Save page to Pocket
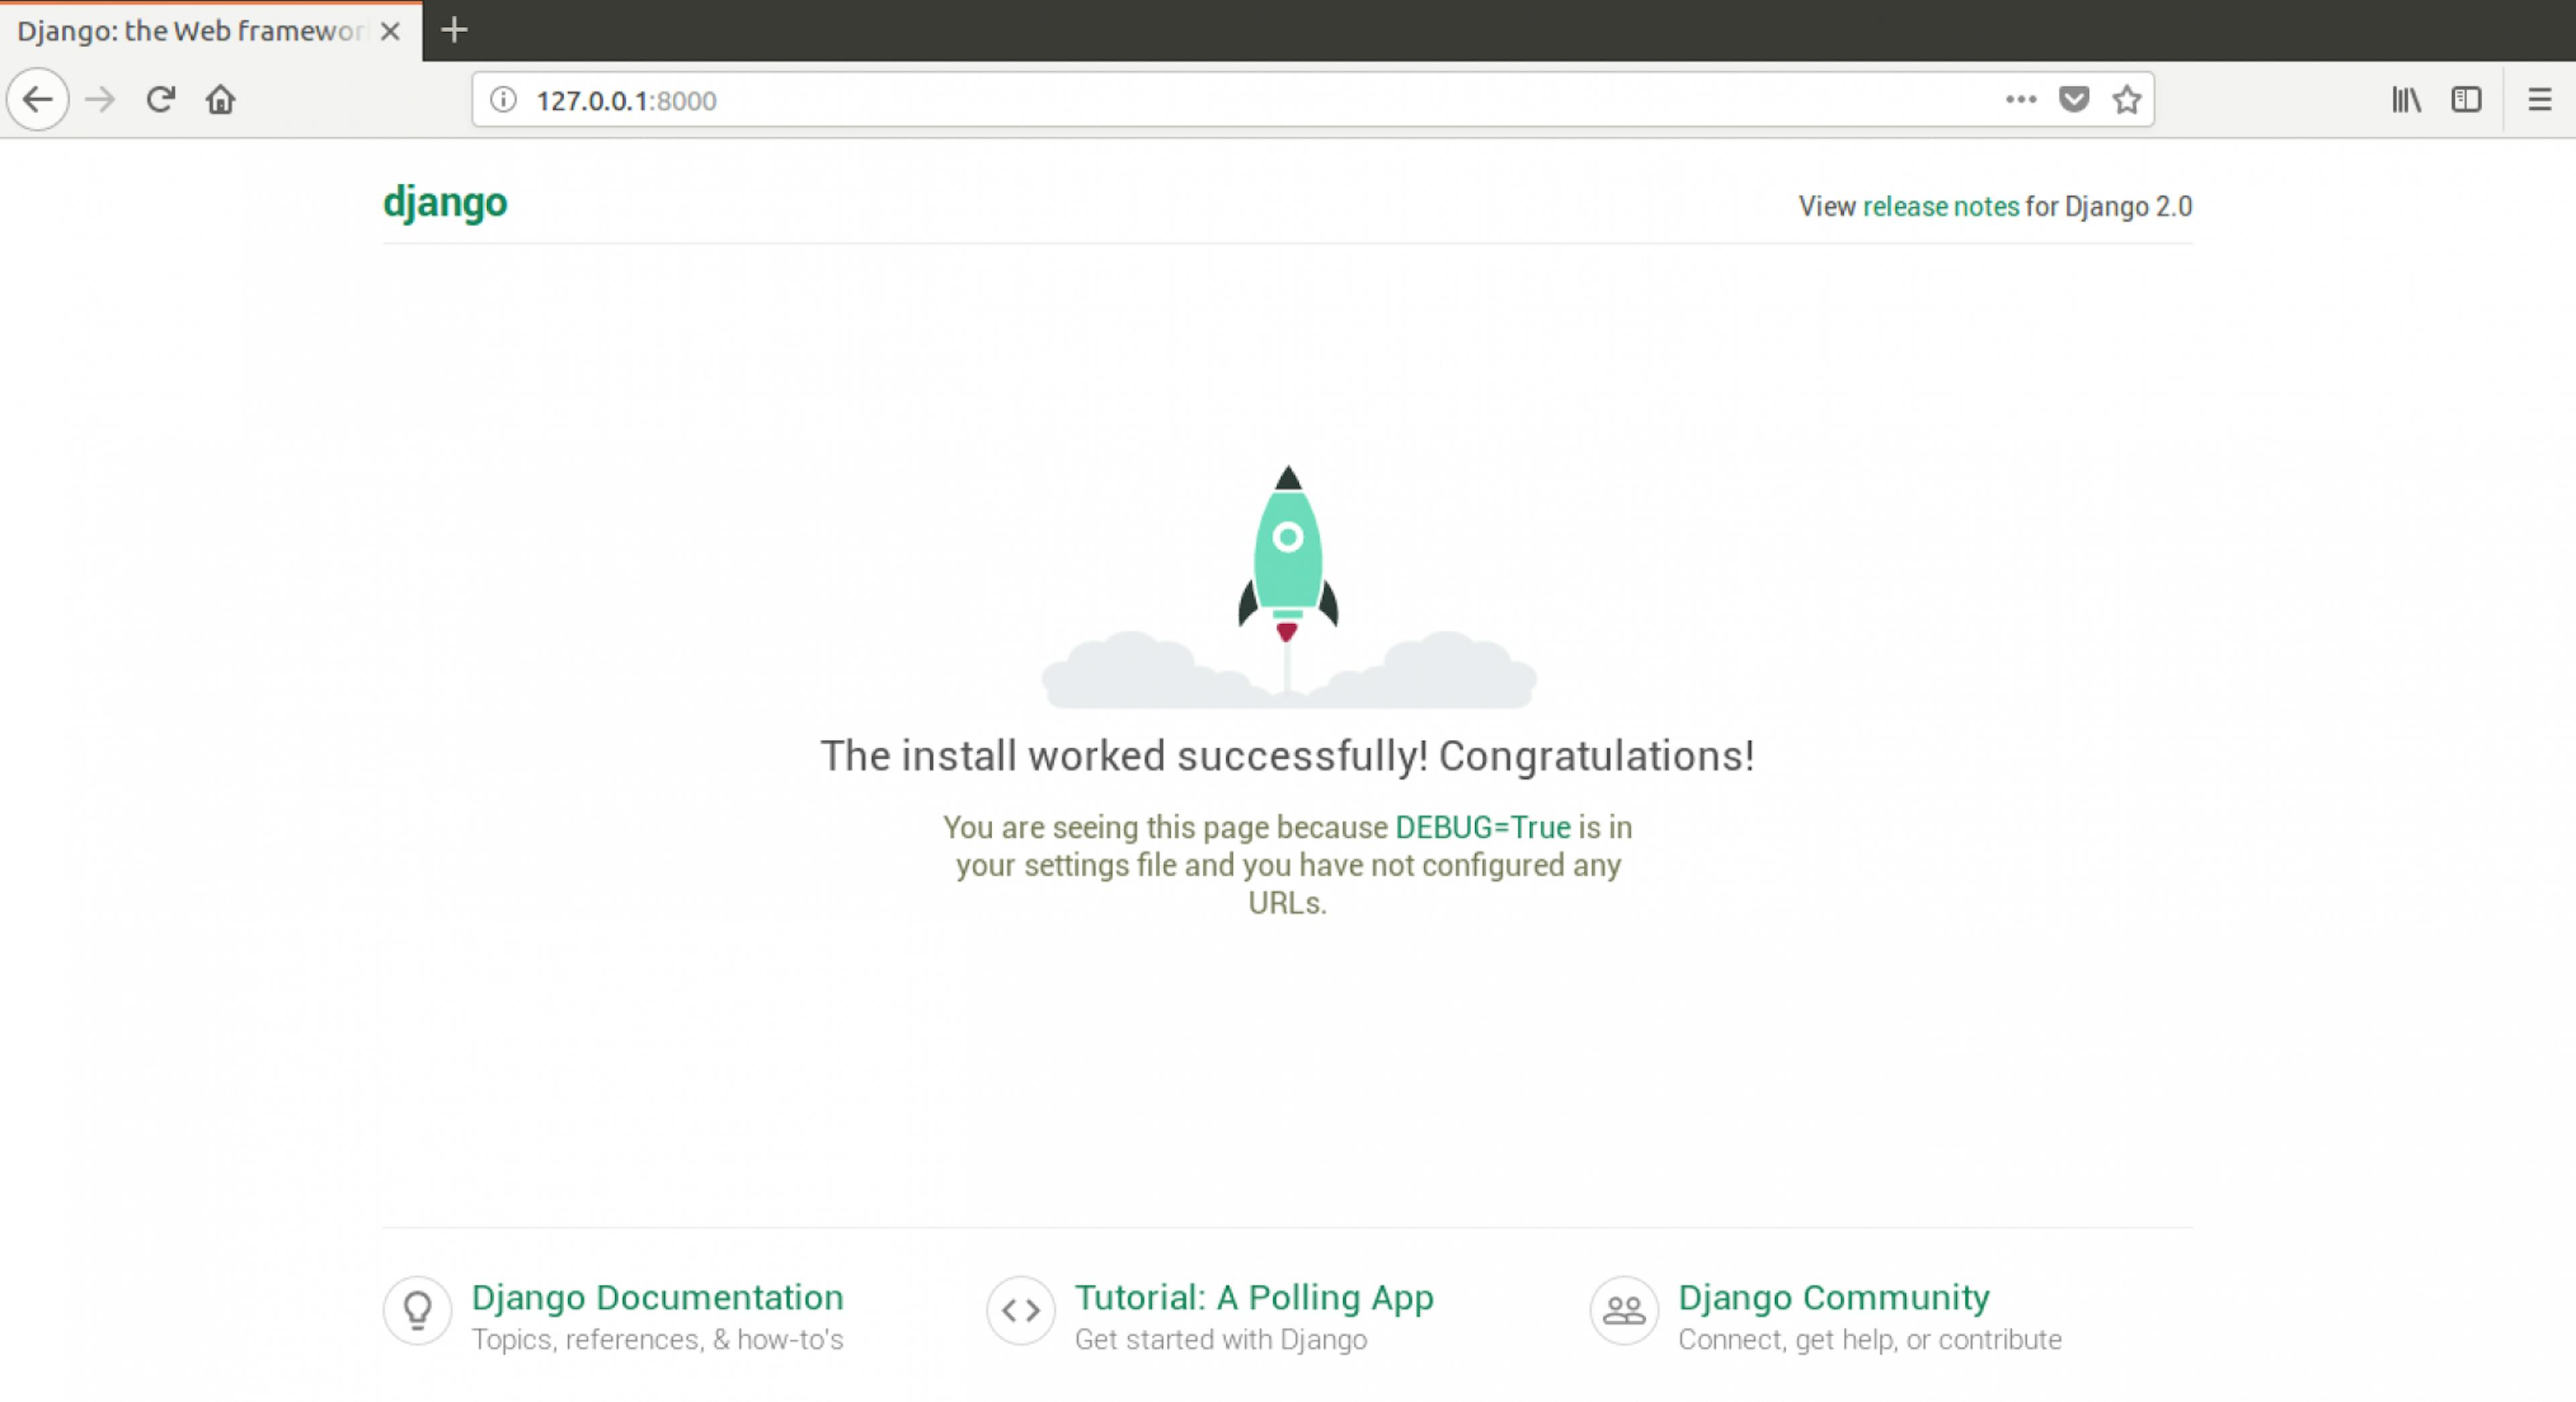This screenshot has width=2576, height=1402. click(2073, 99)
